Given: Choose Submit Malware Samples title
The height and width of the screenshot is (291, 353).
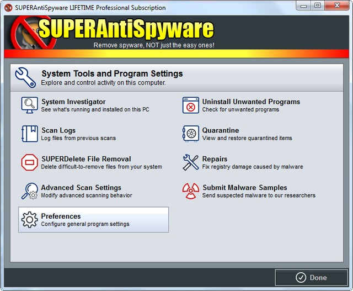Looking at the screenshot, I should 245,188.
